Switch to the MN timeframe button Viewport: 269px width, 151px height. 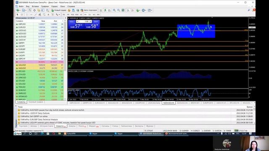click(98, 15)
